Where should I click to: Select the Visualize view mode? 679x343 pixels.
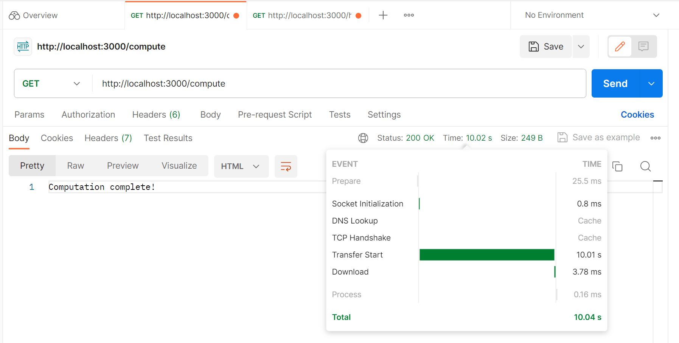click(179, 166)
